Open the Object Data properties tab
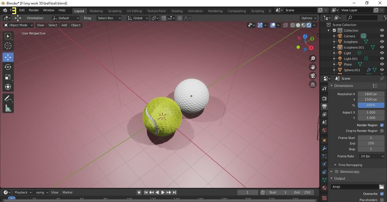The width and height of the screenshot is (387, 202). [x=324, y=180]
